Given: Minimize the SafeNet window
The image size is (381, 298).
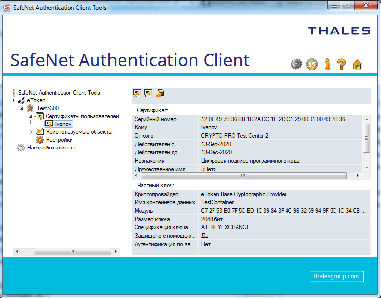Looking at the screenshot, I should [x=334, y=6].
